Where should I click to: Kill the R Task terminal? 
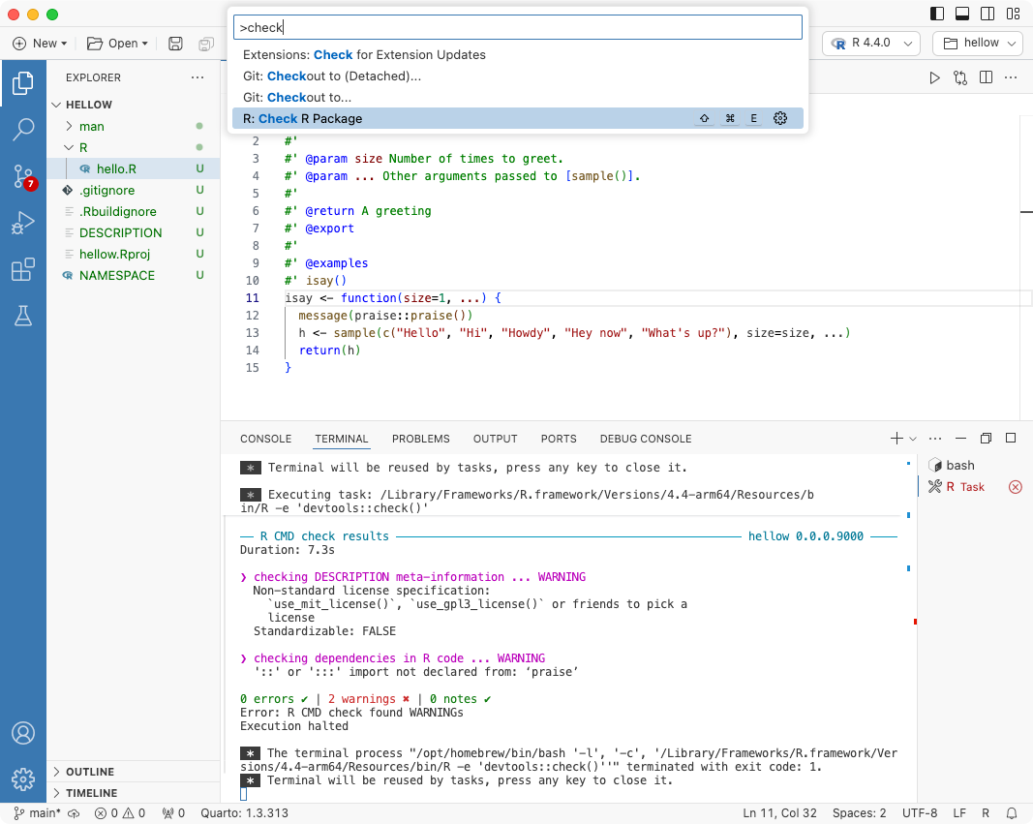(1016, 487)
